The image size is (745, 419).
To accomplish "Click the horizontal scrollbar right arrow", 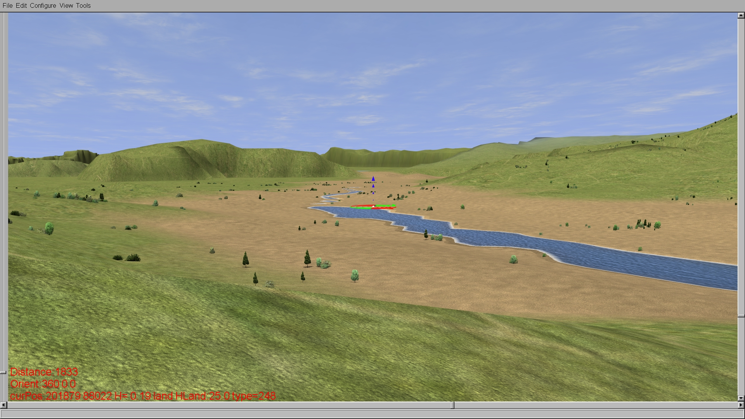I will [x=741, y=405].
